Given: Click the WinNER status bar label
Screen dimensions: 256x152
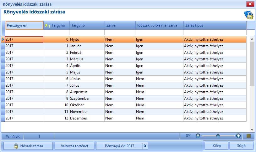Looking at the screenshot, I should click(13, 136).
